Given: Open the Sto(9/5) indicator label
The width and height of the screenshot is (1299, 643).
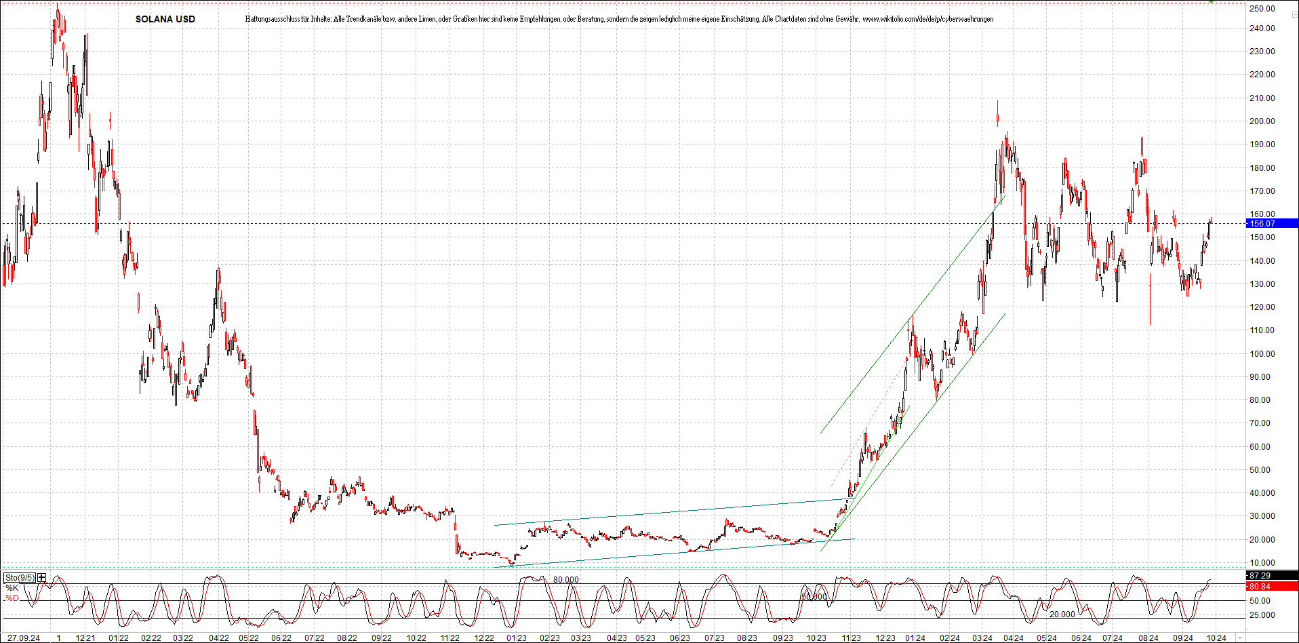Looking at the screenshot, I should pyautogui.click(x=20, y=578).
